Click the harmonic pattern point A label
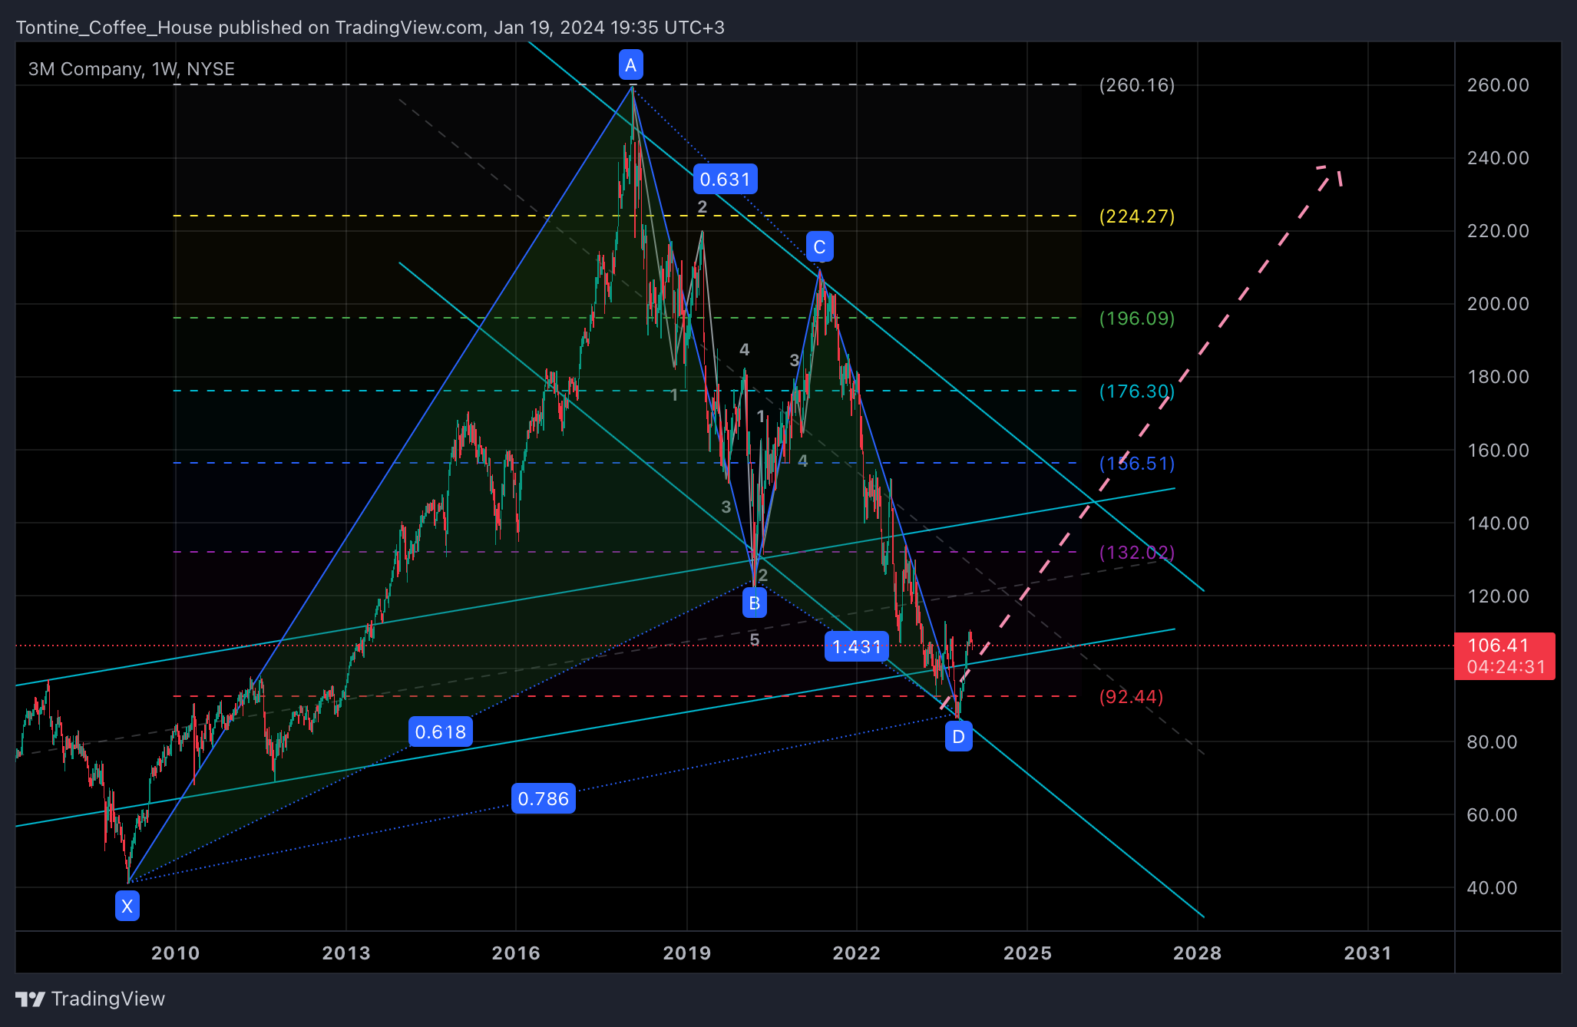Image resolution: width=1577 pixels, height=1027 pixels. tap(631, 65)
